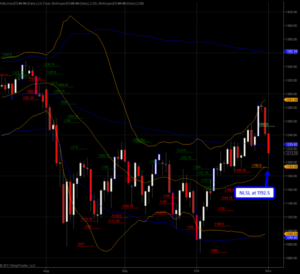Click the NinjaTrader copyright text
Image resolution: width=300 pixels, height=274 pixels.
coord(19,265)
